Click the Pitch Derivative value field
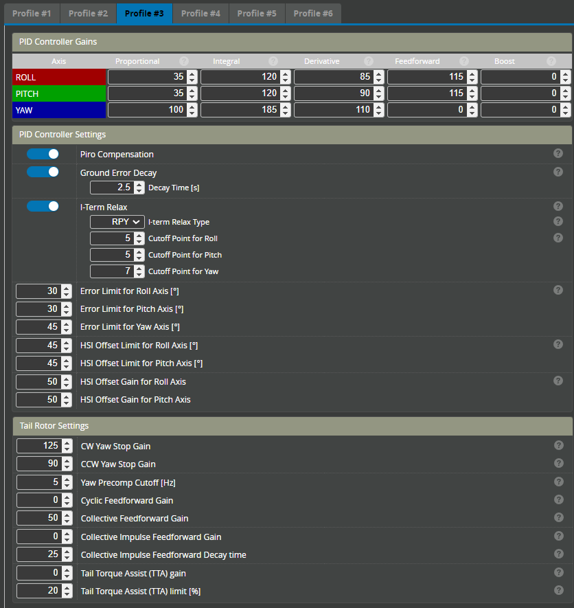The image size is (574, 608). (332, 93)
